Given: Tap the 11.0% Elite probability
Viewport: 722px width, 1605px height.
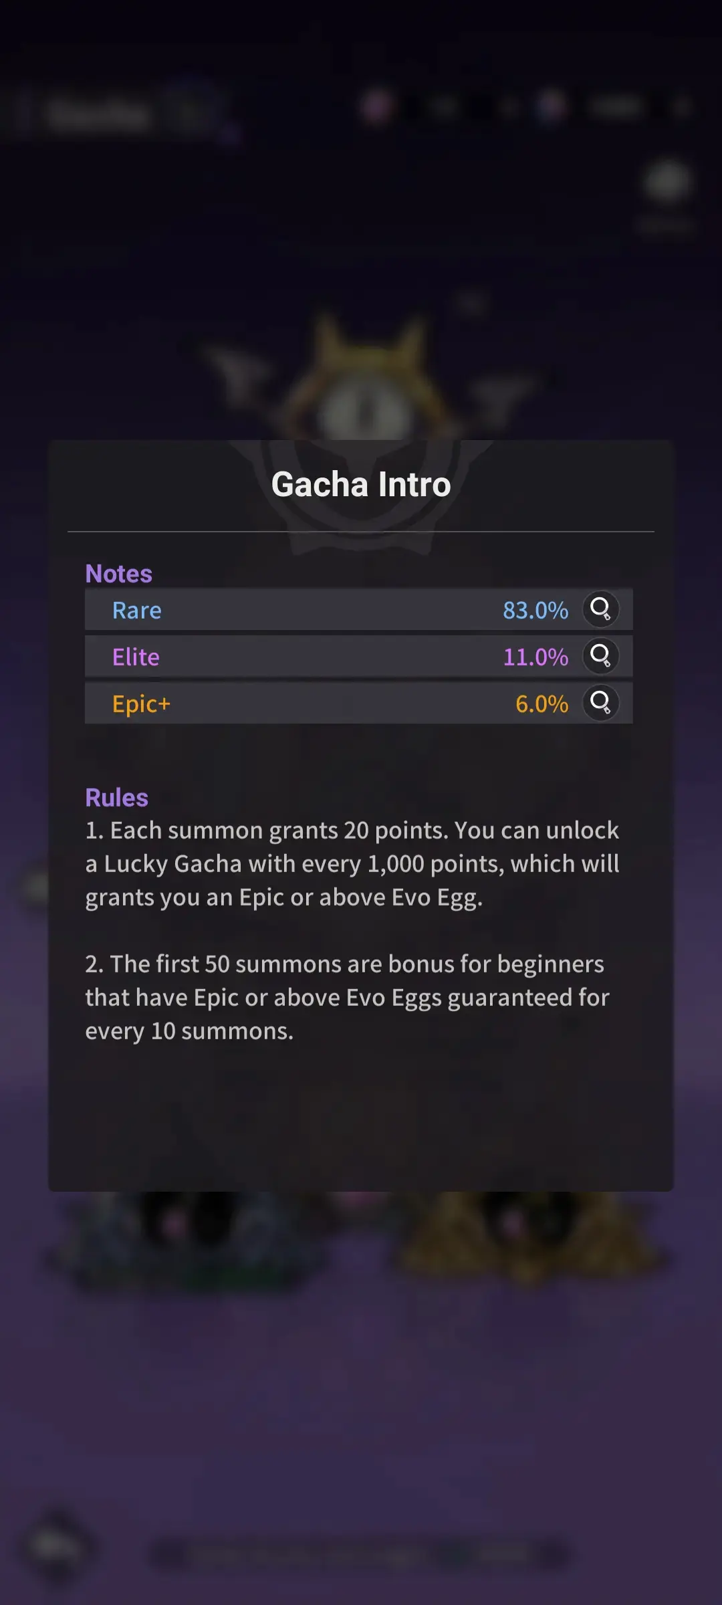Looking at the screenshot, I should click(535, 657).
